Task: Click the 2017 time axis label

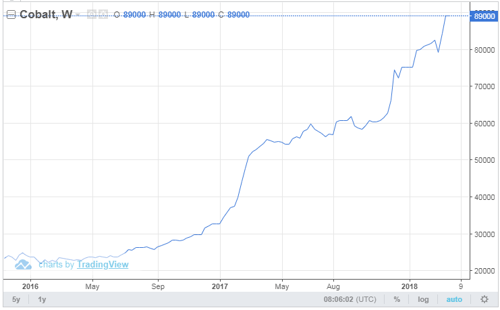Action: click(220, 286)
